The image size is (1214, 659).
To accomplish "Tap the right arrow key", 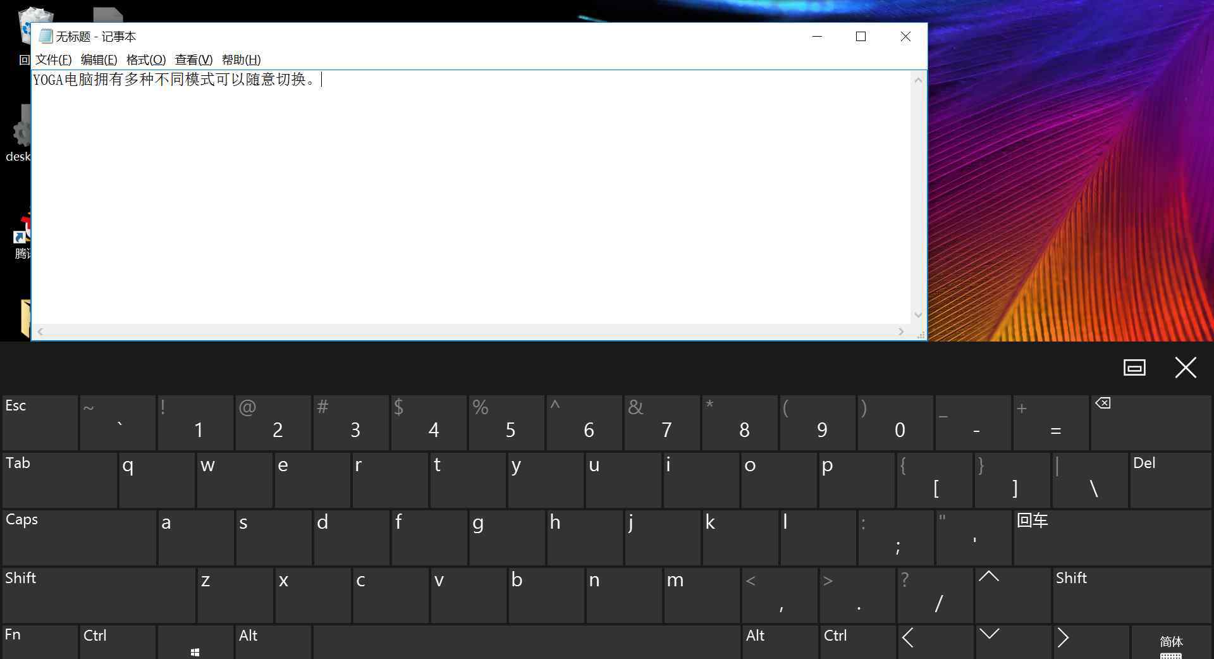I will coord(1091,642).
